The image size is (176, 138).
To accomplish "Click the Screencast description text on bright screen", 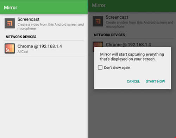I will [x=51, y=26].
